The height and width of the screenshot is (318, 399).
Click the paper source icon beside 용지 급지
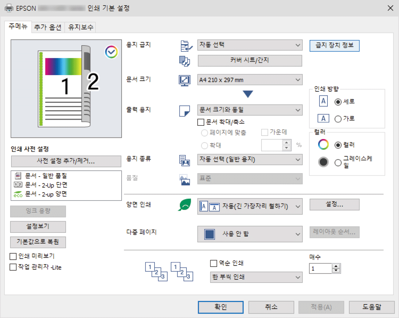pyautogui.click(x=186, y=46)
